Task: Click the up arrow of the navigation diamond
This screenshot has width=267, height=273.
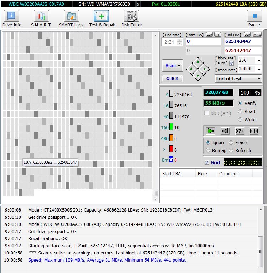Action: coord(198,62)
